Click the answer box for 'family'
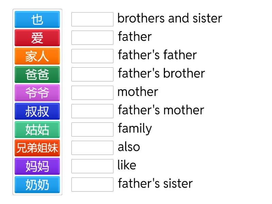272x204 pixels. tap(92, 130)
